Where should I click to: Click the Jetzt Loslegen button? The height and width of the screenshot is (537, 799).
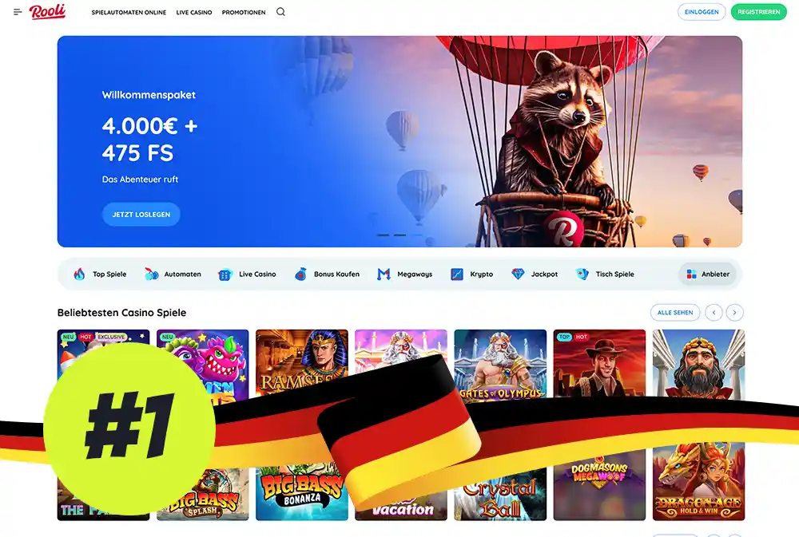141,215
